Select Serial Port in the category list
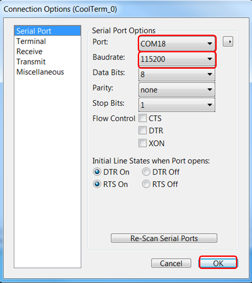This screenshot has height=283, width=252. click(x=34, y=31)
